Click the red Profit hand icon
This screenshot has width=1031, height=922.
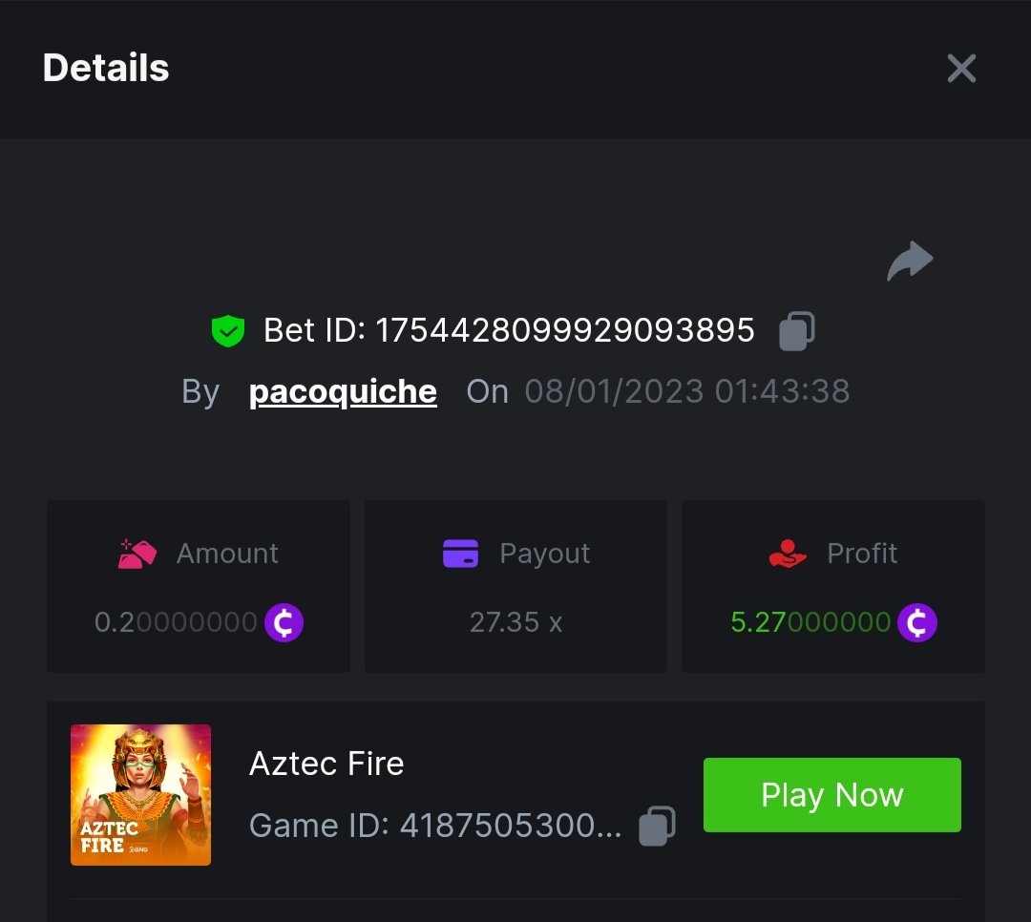[x=788, y=554]
